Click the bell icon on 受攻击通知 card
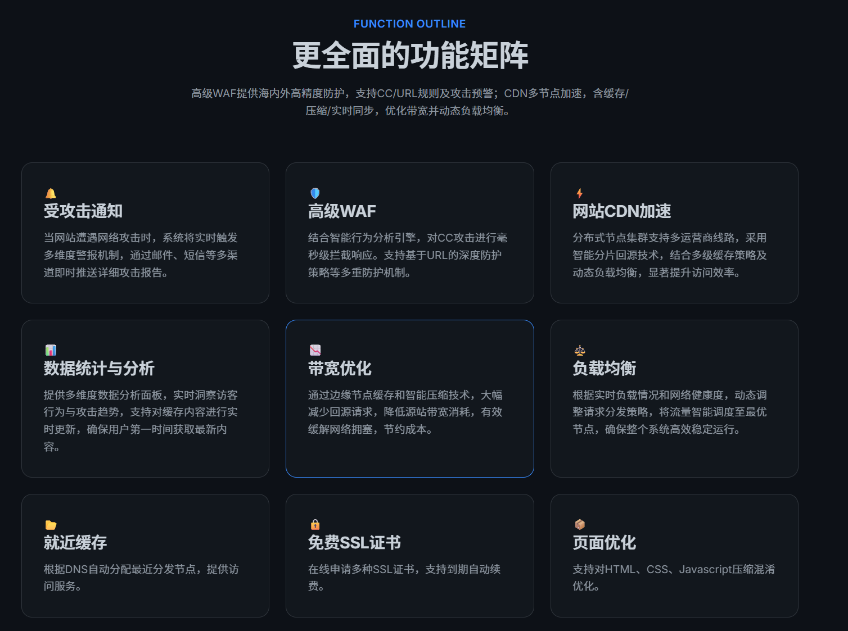This screenshot has width=848, height=631. coord(51,193)
